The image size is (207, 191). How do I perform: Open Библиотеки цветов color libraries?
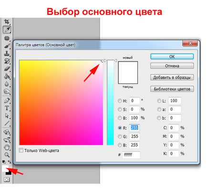(x=172, y=89)
